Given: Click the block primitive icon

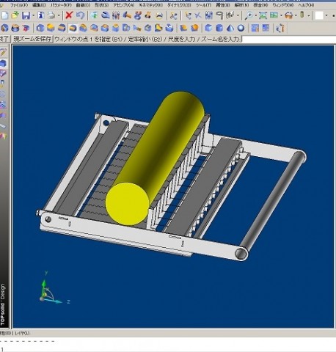Looking at the screenshot, I should click(208, 28).
